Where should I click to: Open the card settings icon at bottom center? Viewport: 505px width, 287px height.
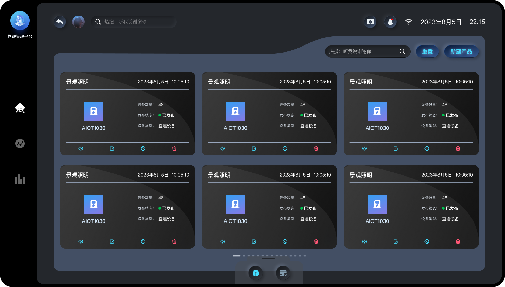click(x=283, y=273)
